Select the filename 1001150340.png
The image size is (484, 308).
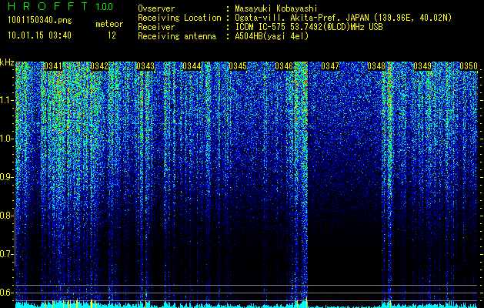coord(40,20)
